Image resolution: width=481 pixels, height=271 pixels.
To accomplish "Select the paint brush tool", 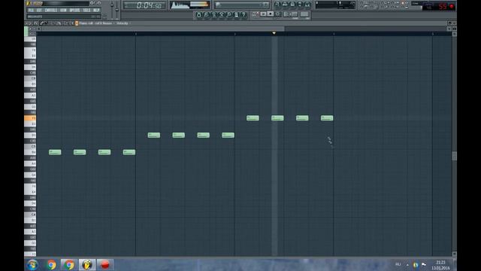I will (x=45, y=23).
